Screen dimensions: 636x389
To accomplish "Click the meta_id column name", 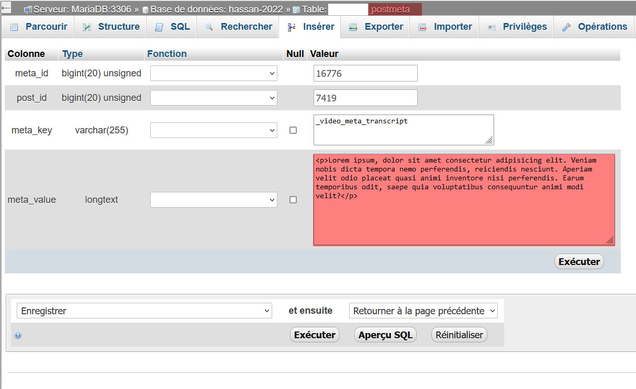I will (x=31, y=74).
